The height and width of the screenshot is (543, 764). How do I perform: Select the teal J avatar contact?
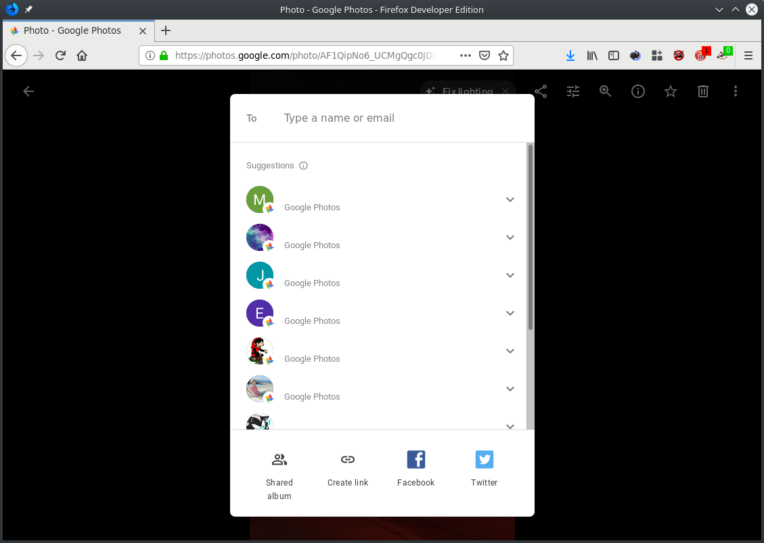pyautogui.click(x=260, y=275)
